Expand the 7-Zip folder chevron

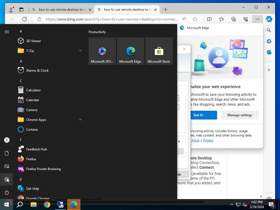click(x=80, y=51)
